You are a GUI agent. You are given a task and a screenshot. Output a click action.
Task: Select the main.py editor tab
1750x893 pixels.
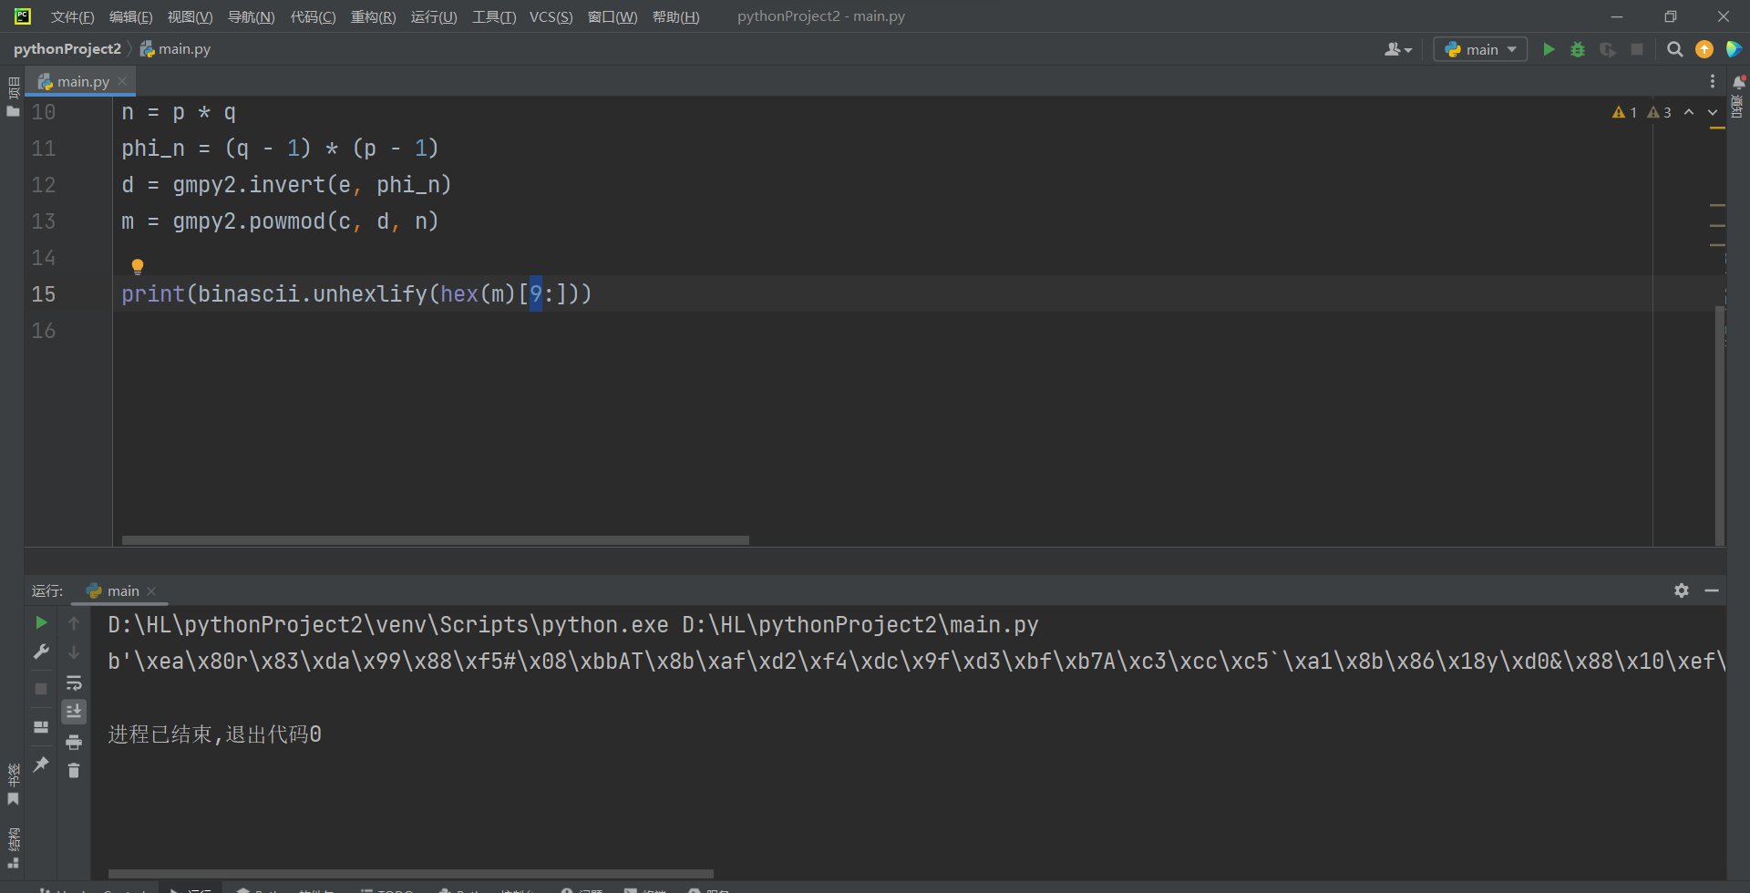click(80, 81)
